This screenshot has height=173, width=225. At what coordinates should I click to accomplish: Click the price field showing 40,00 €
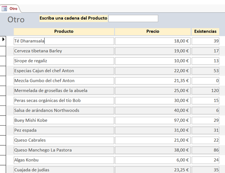click(x=153, y=110)
